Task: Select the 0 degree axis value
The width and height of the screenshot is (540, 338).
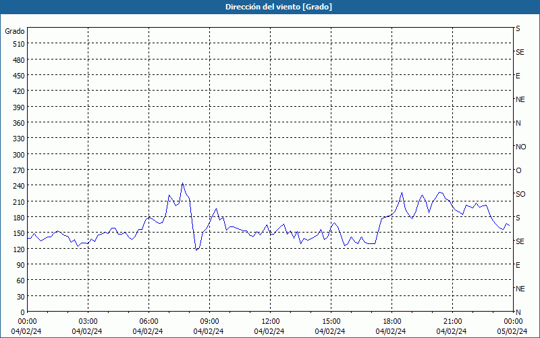Action: [x=23, y=312]
